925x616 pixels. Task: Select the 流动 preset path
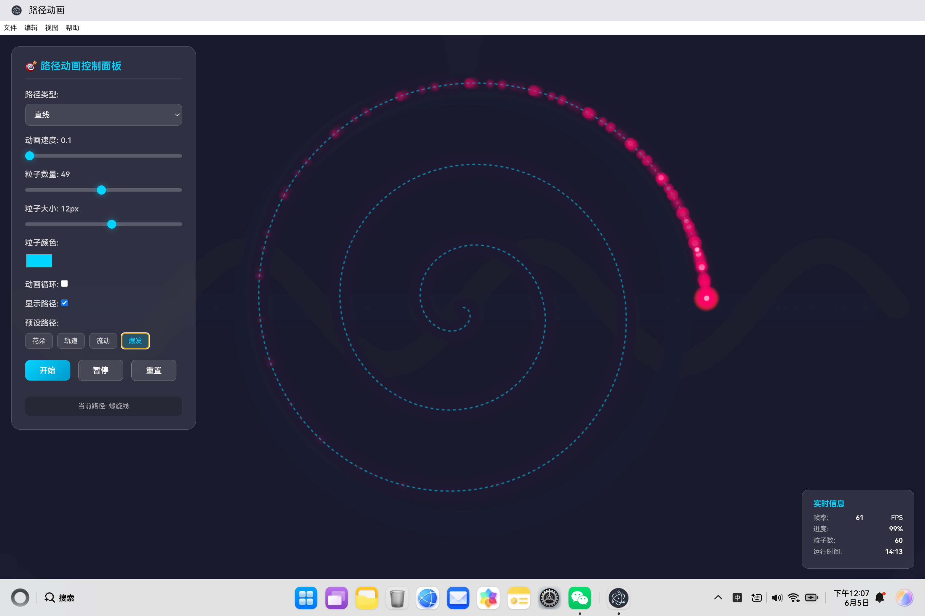tap(103, 341)
